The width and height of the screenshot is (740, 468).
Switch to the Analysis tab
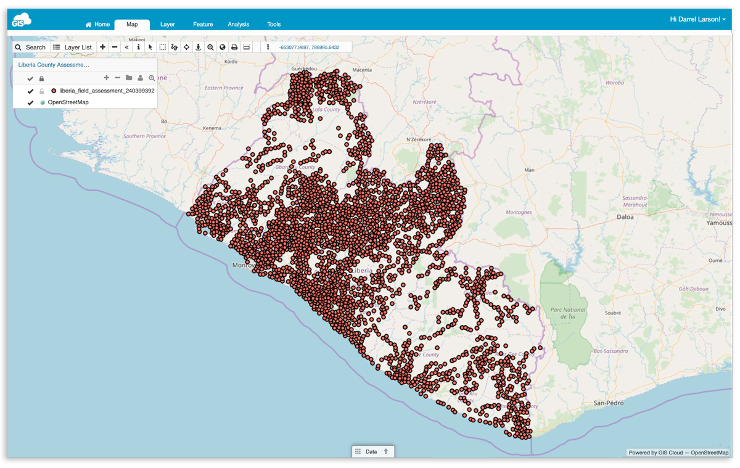tap(238, 25)
